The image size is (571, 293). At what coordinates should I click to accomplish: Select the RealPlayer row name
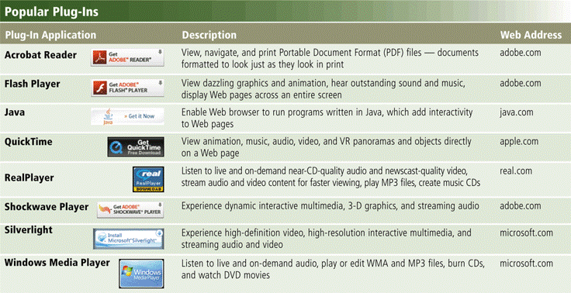(x=29, y=178)
